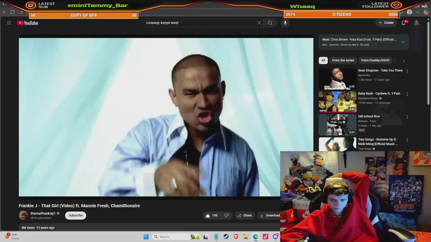Open therealfrankiej1 channel avatar

click(23, 215)
